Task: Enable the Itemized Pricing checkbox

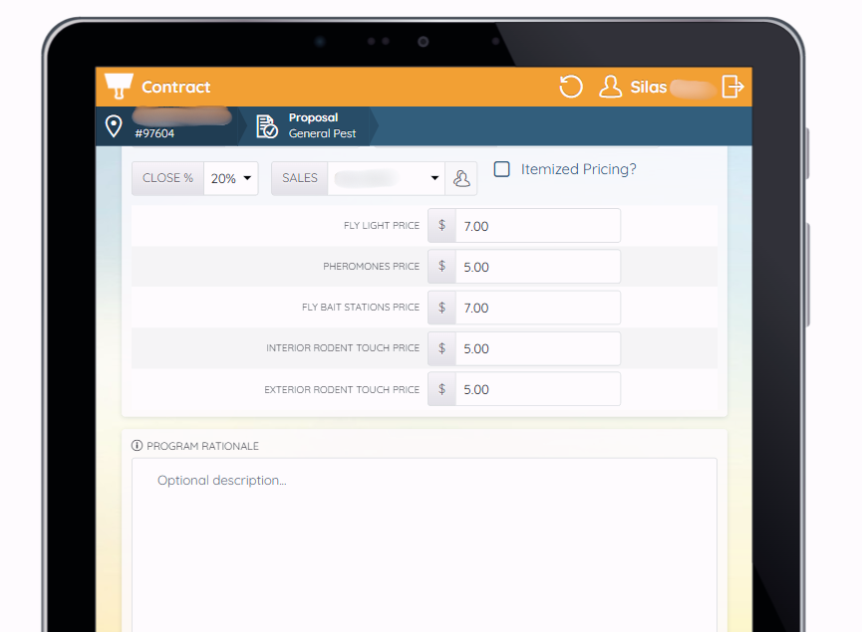Action: coord(502,169)
